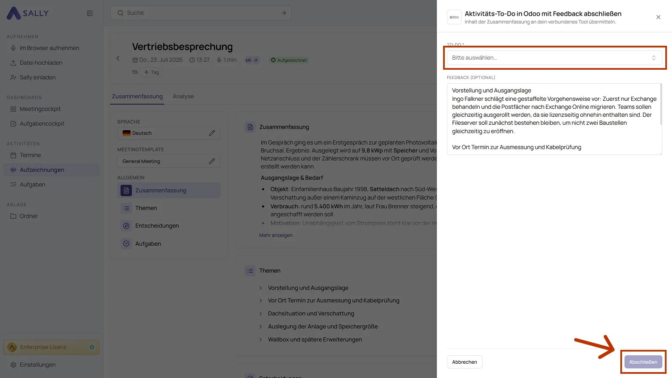
Task: Click the MF participant avatar
Action: (x=249, y=60)
